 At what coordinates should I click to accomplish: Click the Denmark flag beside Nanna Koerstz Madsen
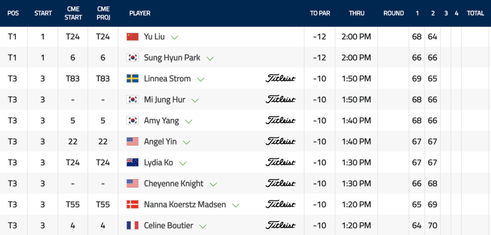point(132,204)
